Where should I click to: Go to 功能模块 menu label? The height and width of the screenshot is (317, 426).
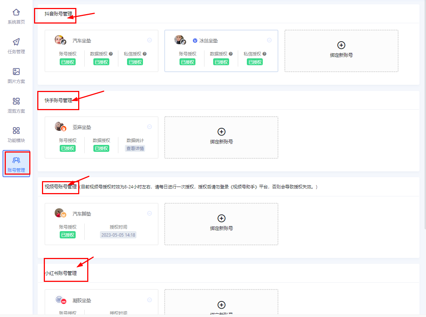pos(16,140)
